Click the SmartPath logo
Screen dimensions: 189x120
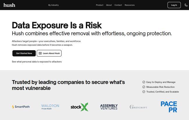click(21, 107)
